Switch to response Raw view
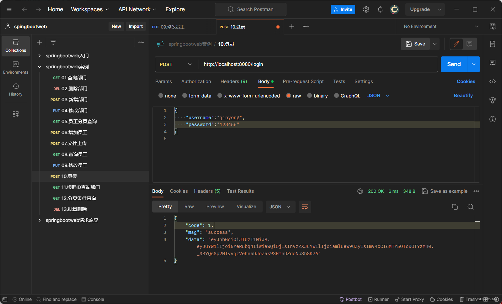Viewport: 502px width, 304px height. [x=189, y=207]
